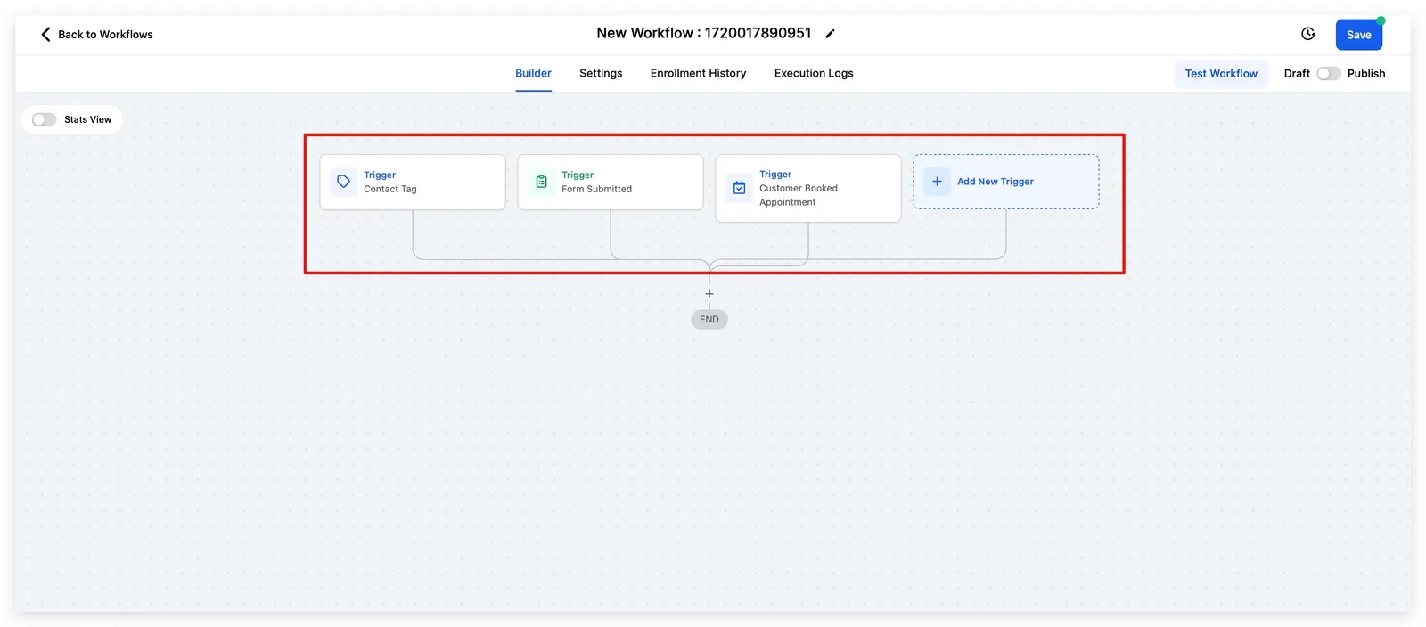Click the plus icon in Add New Trigger
Image resolution: width=1426 pixels, height=627 pixels.
click(937, 182)
